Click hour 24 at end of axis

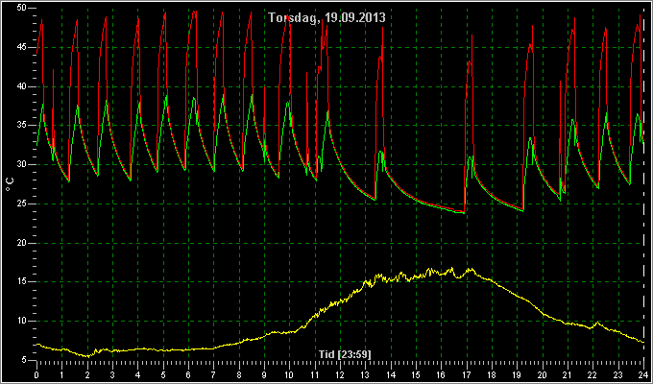pos(643,374)
